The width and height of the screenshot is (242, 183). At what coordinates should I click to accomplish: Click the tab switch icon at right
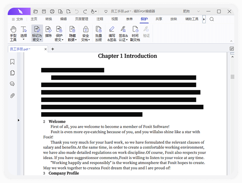tap(232, 49)
